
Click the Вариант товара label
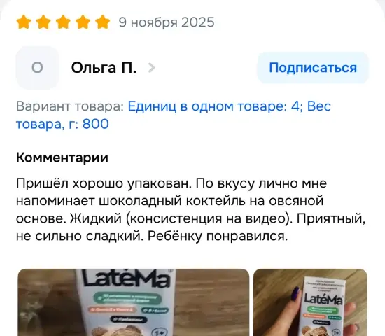point(70,106)
